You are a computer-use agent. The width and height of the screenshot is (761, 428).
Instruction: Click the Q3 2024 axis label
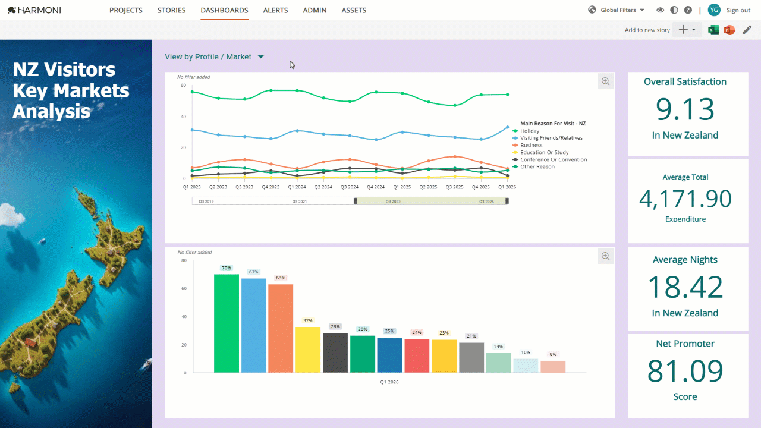coord(350,187)
